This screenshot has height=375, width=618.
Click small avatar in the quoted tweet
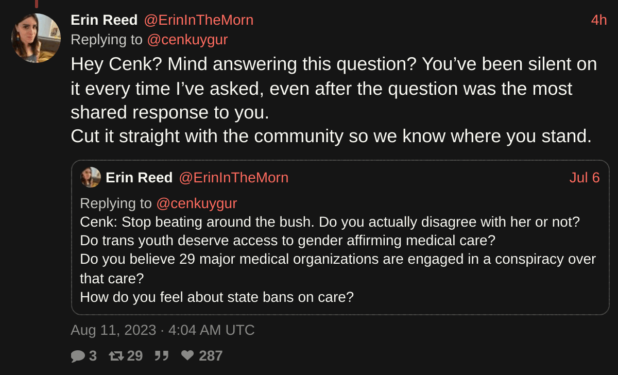pos(91,177)
